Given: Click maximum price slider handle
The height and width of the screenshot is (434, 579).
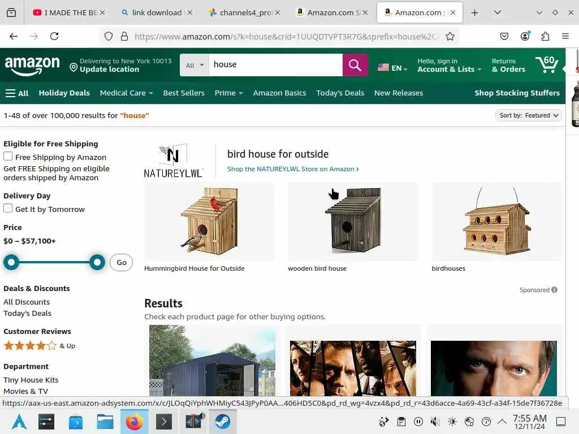Looking at the screenshot, I should 97,262.
